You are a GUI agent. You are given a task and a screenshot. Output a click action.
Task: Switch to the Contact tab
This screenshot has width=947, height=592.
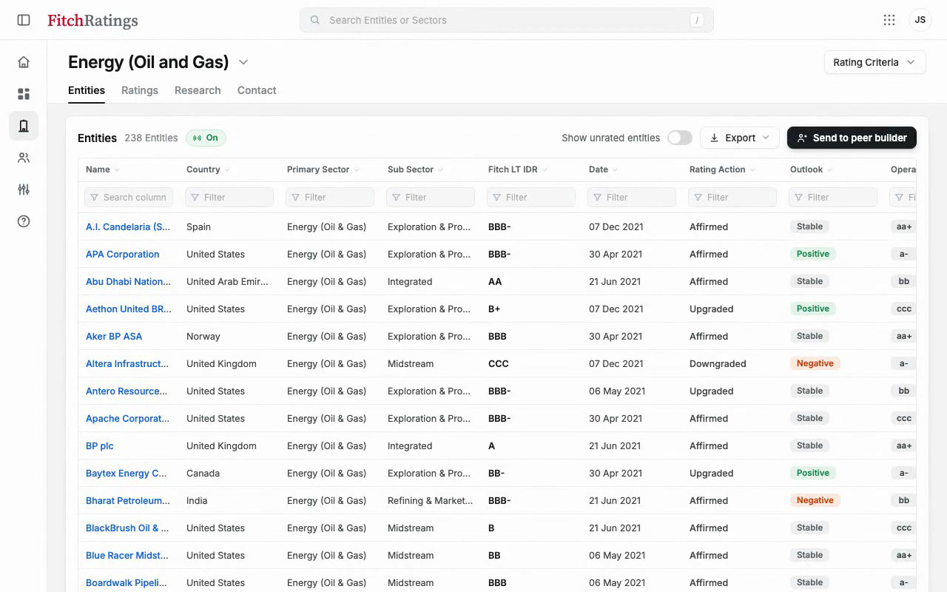point(257,90)
